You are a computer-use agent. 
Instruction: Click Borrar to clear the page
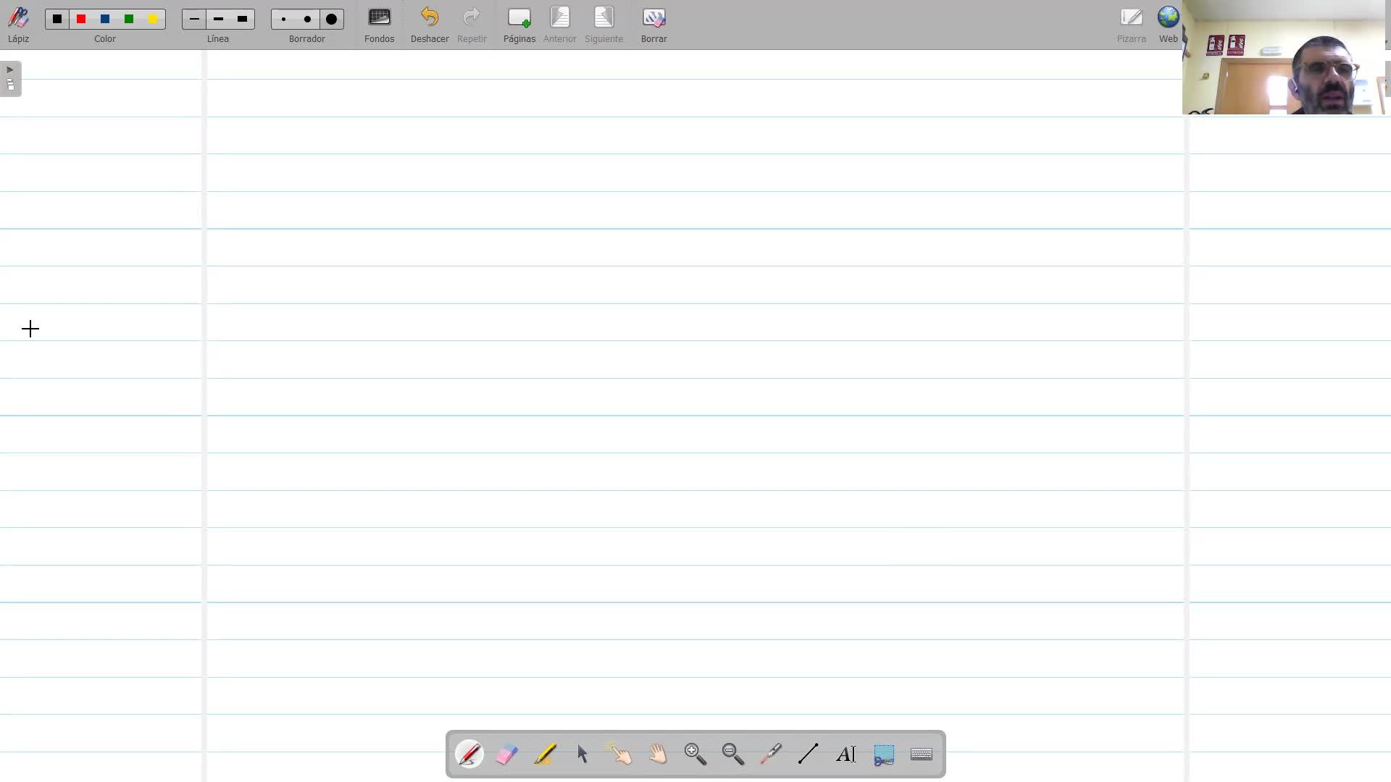tap(653, 24)
